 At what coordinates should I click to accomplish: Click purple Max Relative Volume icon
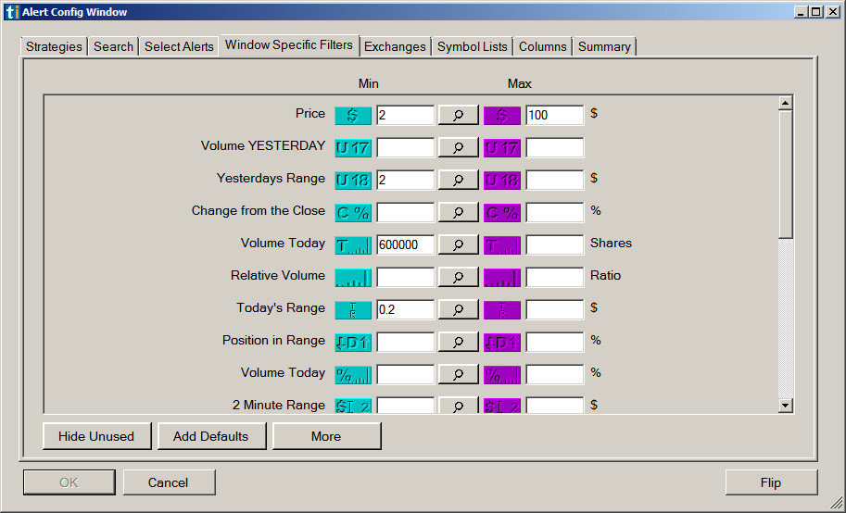coord(502,277)
